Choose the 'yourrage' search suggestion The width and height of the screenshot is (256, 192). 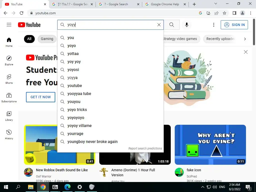(110, 134)
